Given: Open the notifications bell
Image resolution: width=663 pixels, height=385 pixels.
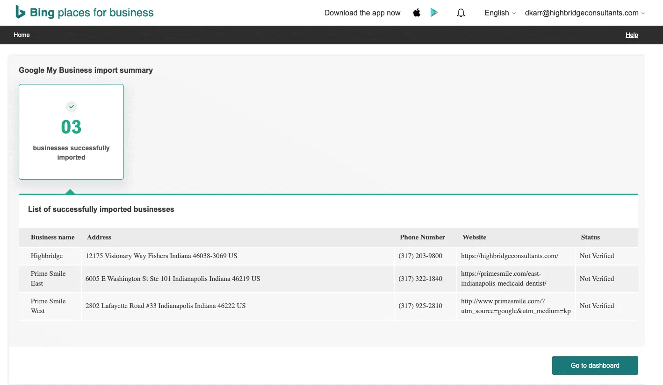Looking at the screenshot, I should (x=461, y=13).
